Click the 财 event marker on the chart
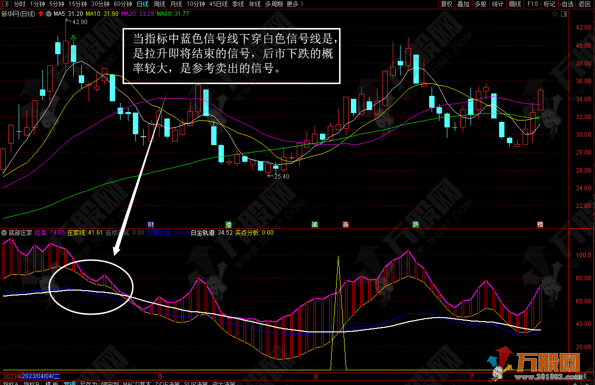The image size is (595, 385). point(151,224)
